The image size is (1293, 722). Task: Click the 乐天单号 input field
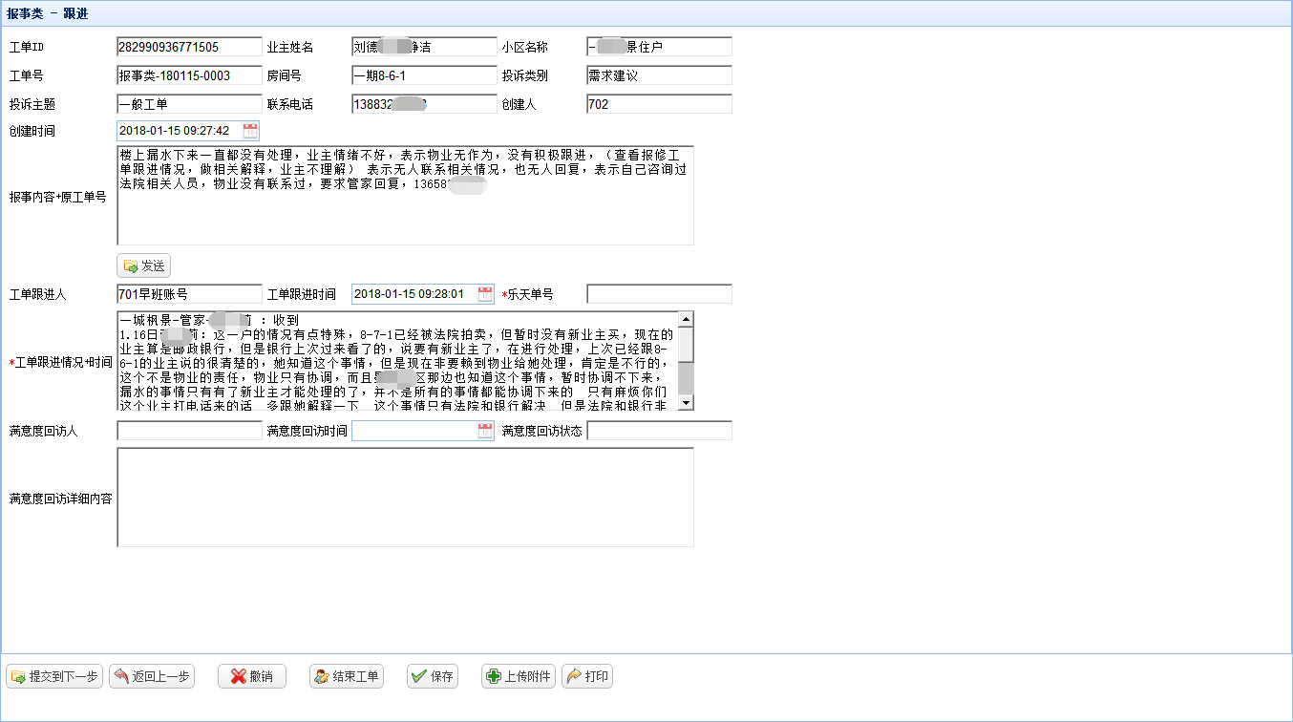659,294
